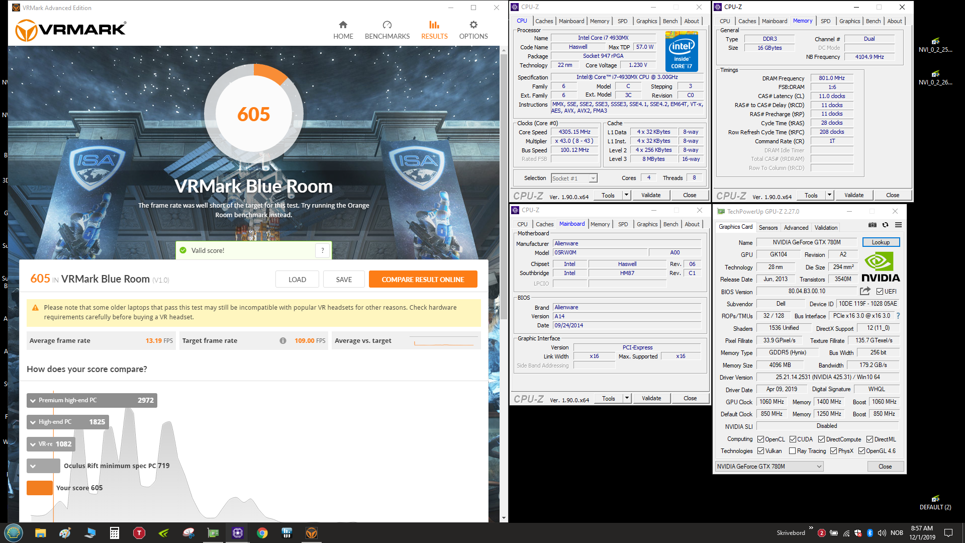The height and width of the screenshot is (543, 965).
Task: Open GPU-Z hamburger menu
Action: pyautogui.click(x=898, y=225)
